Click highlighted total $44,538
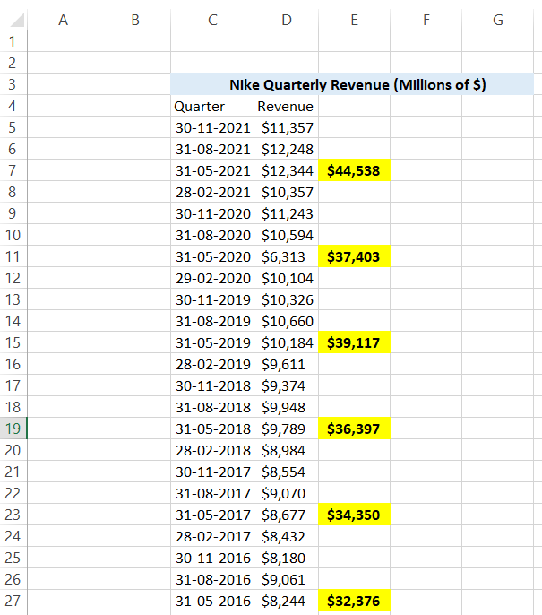 [354, 171]
